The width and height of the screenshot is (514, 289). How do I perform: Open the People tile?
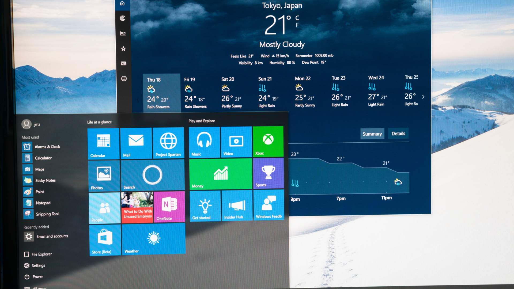[x=104, y=208]
